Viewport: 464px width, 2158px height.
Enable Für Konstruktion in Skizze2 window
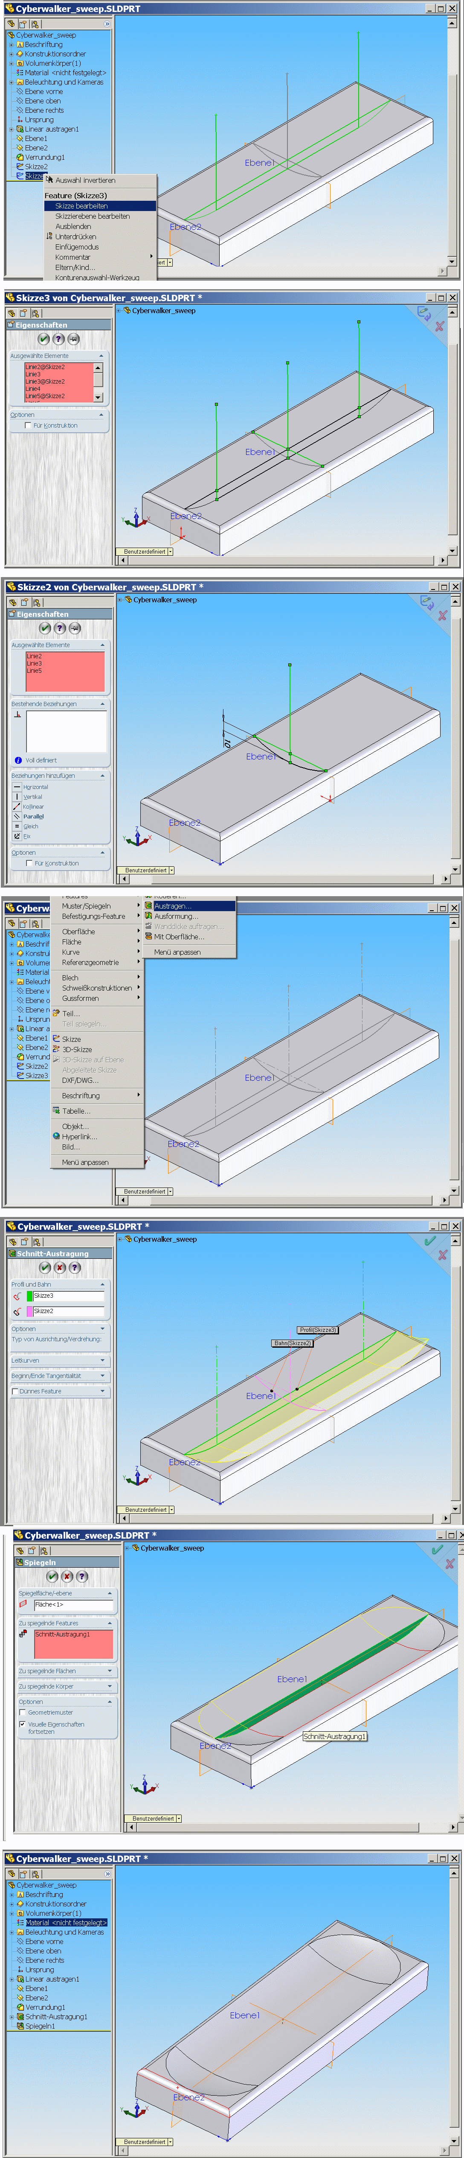coord(29,863)
